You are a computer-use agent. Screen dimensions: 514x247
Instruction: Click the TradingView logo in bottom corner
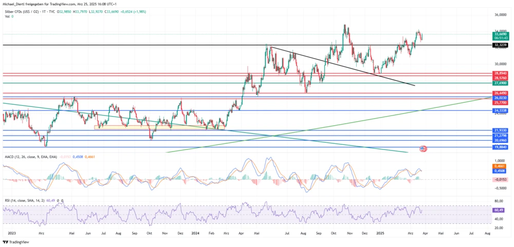(x=15, y=241)
